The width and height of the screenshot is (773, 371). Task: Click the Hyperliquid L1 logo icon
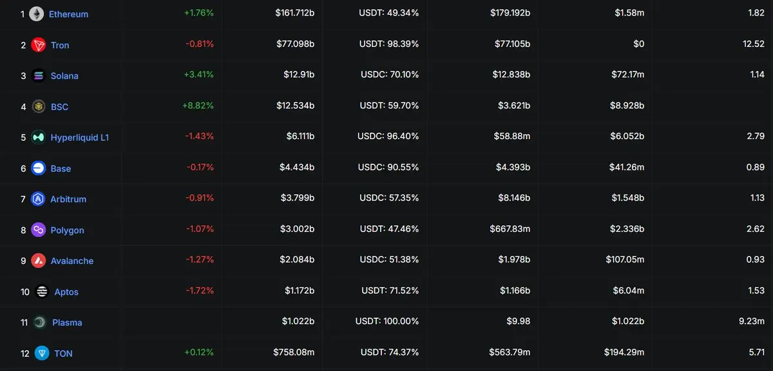click(39, 137)
